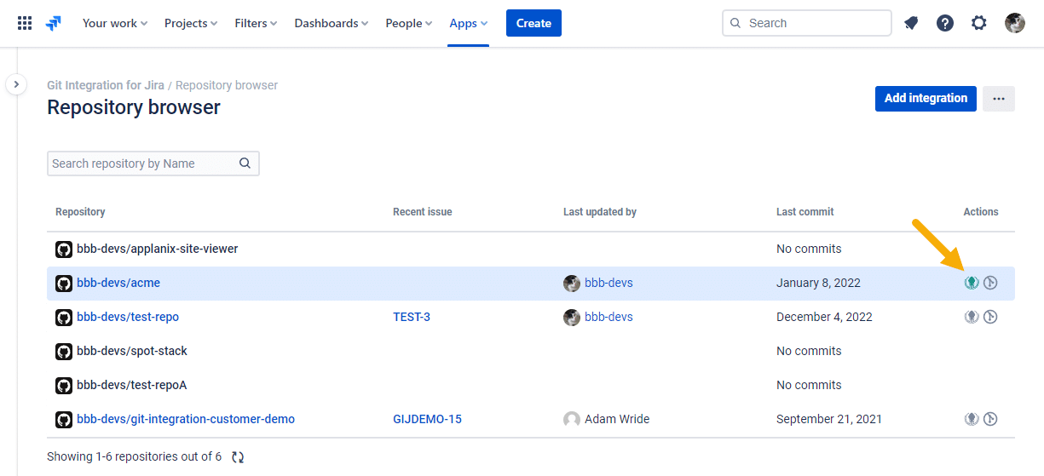Click 'Showing 1-6 repositories out of 6' text
Image resolution: width=1044 pixels, height=476 pixels.
pos(135,457)
